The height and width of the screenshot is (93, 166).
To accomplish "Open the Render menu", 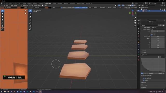I will tap(10, 3).
